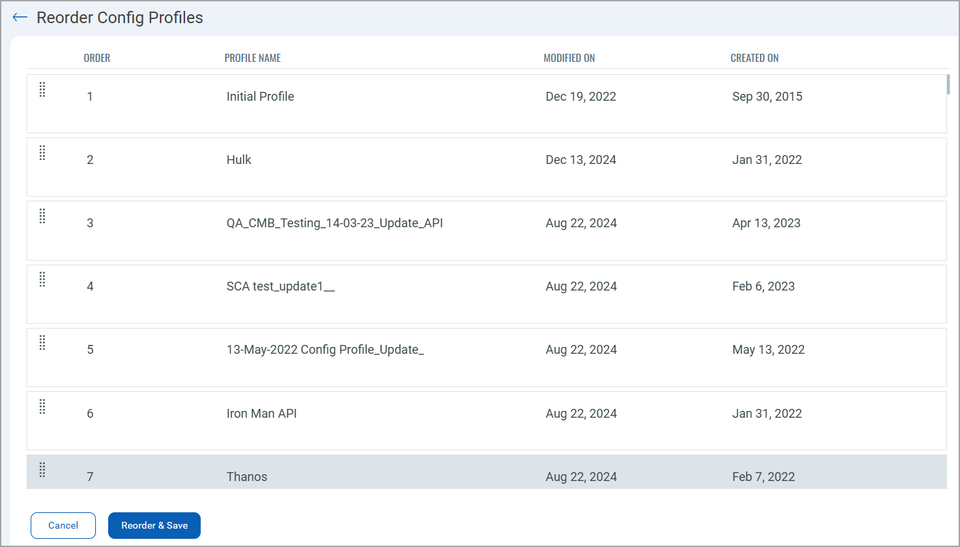Click the Dec 19, 2022 modified date

tap(581, 97)
